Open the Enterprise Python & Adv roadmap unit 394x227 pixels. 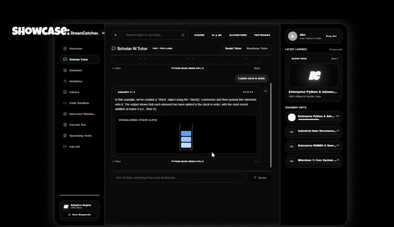coord(314,117)
